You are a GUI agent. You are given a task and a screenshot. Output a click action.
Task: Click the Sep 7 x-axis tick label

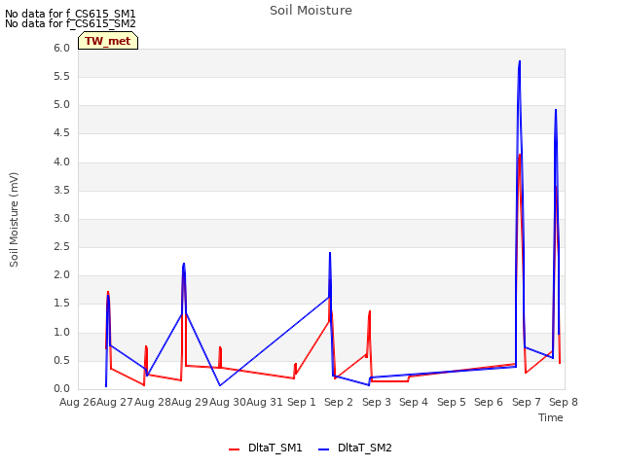point(527,402)
